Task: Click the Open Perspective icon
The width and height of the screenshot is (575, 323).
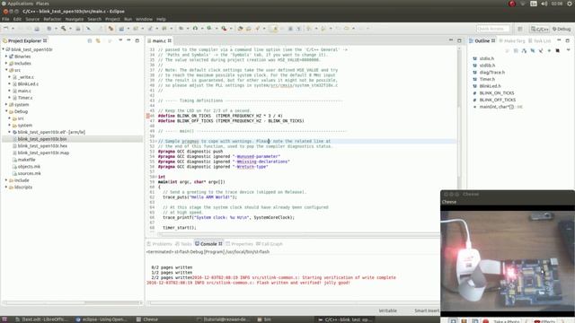Action: (520, 29)
